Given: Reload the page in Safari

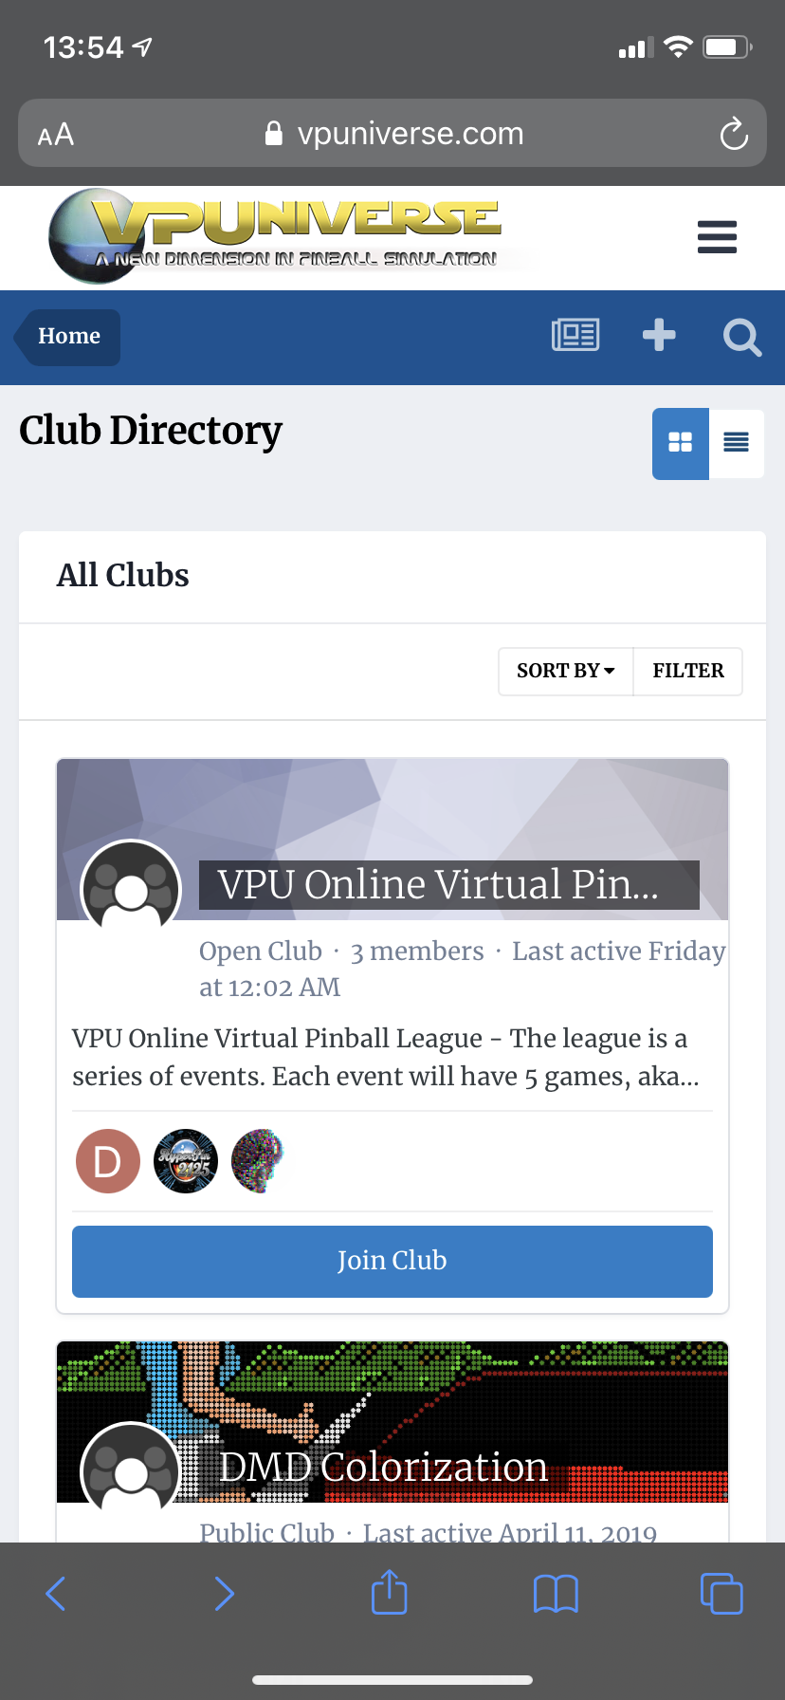Looking at the screenshot, I should 734,134.
